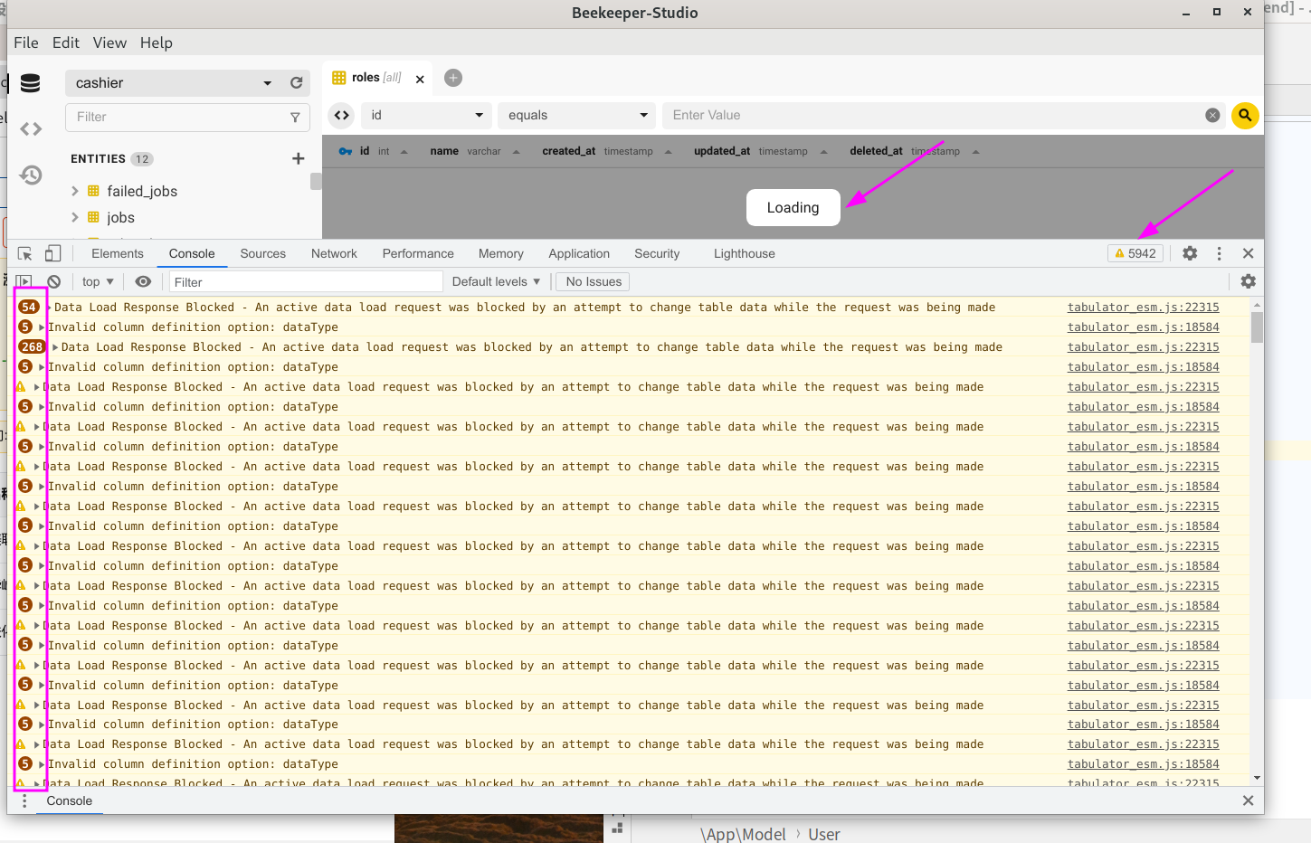Click the No Issues button

click(x=592, y=281)
